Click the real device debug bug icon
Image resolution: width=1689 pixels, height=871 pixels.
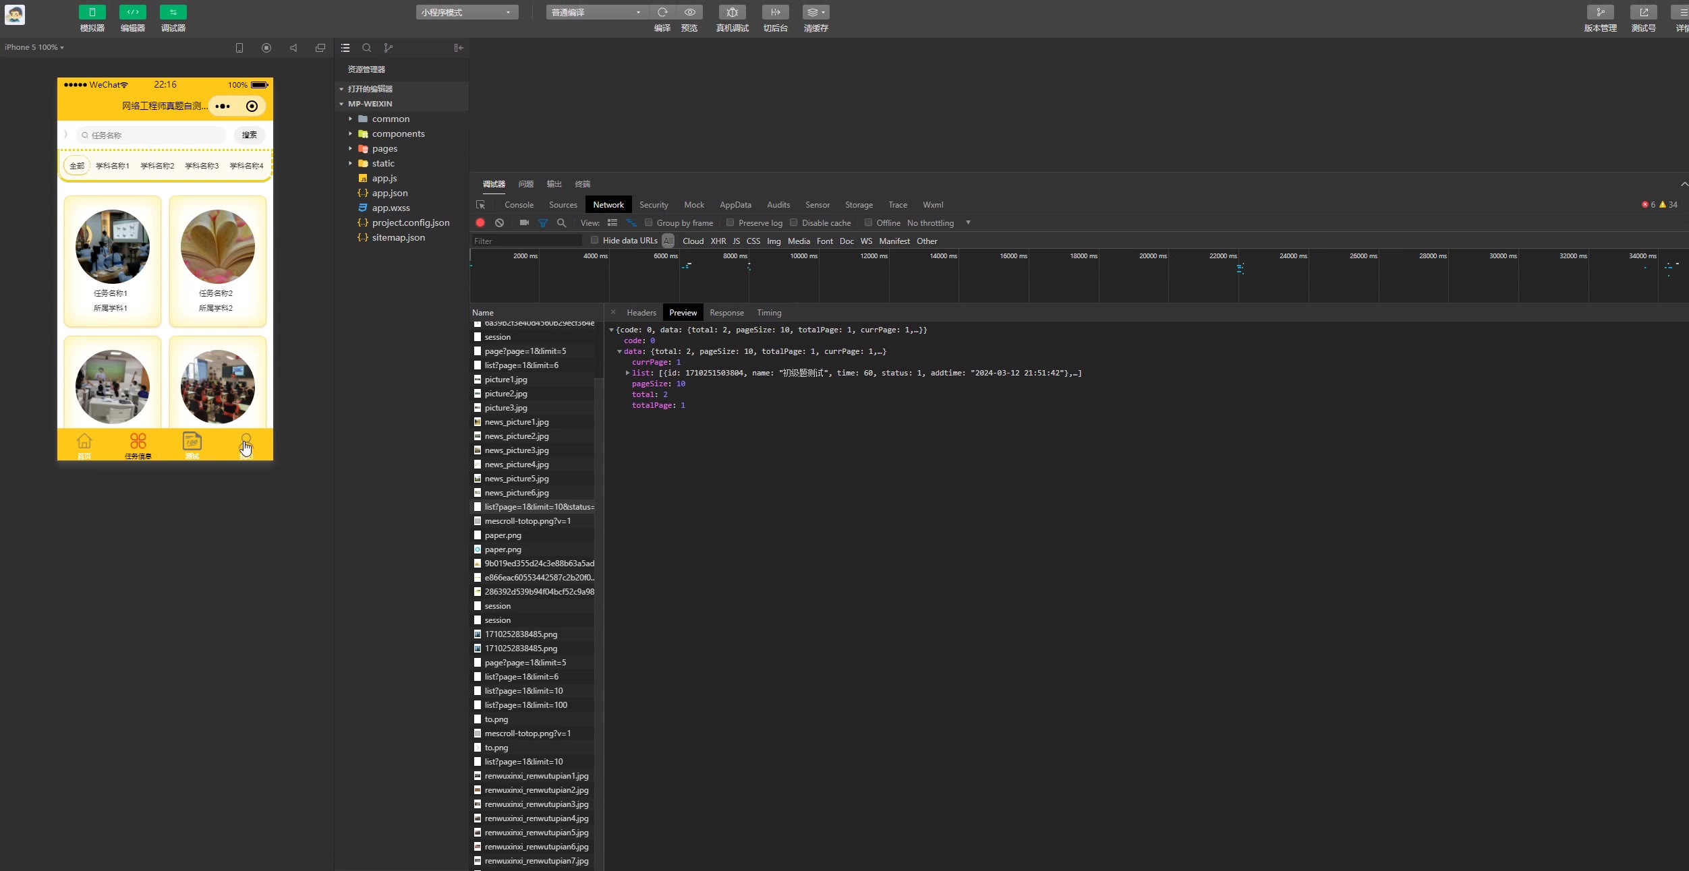[732, 12]
